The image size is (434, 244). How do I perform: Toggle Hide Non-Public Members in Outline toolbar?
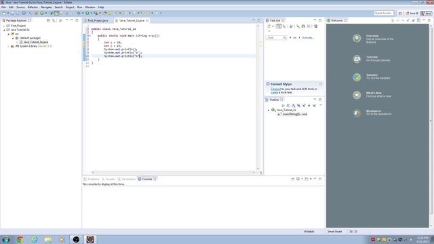309,106
